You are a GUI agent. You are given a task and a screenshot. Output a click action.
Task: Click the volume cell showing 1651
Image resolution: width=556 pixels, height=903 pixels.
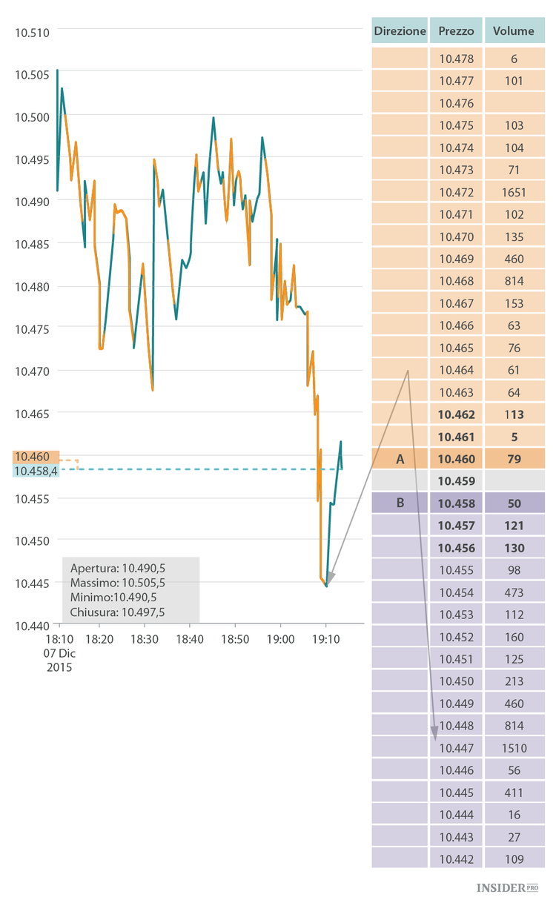point(514,192)
